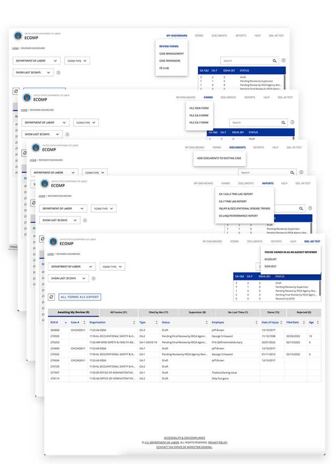334x464 pixels.
Task: Select Case Management from My Dashboard menu
Action: click(171, 54)
